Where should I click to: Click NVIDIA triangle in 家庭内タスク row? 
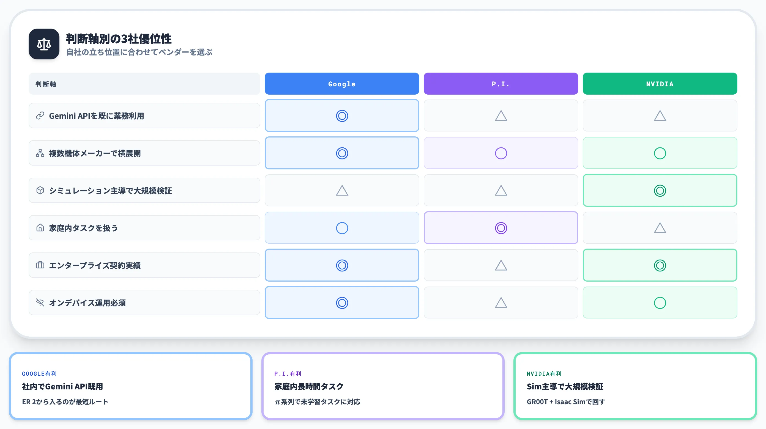[x=660, y=228]
